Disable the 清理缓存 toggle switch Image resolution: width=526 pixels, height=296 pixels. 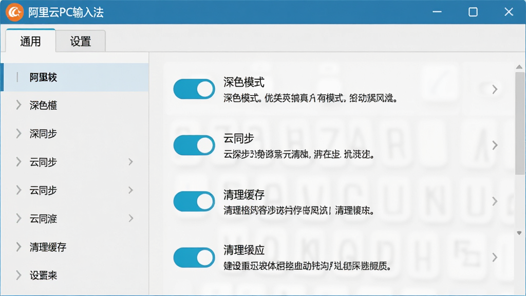coord(194,201)
